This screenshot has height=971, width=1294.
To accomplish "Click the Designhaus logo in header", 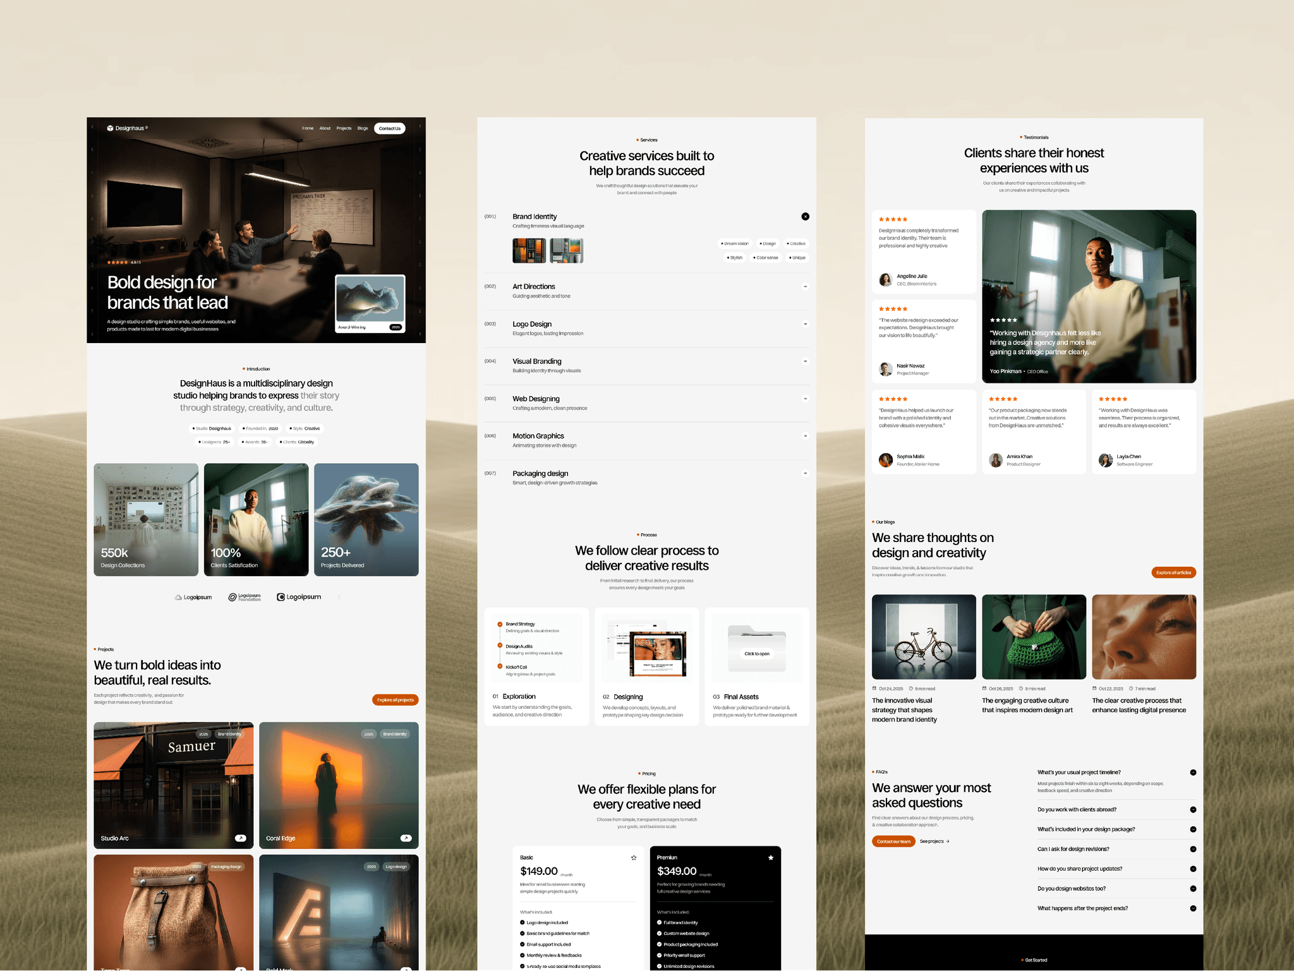I will pos(127,128).
